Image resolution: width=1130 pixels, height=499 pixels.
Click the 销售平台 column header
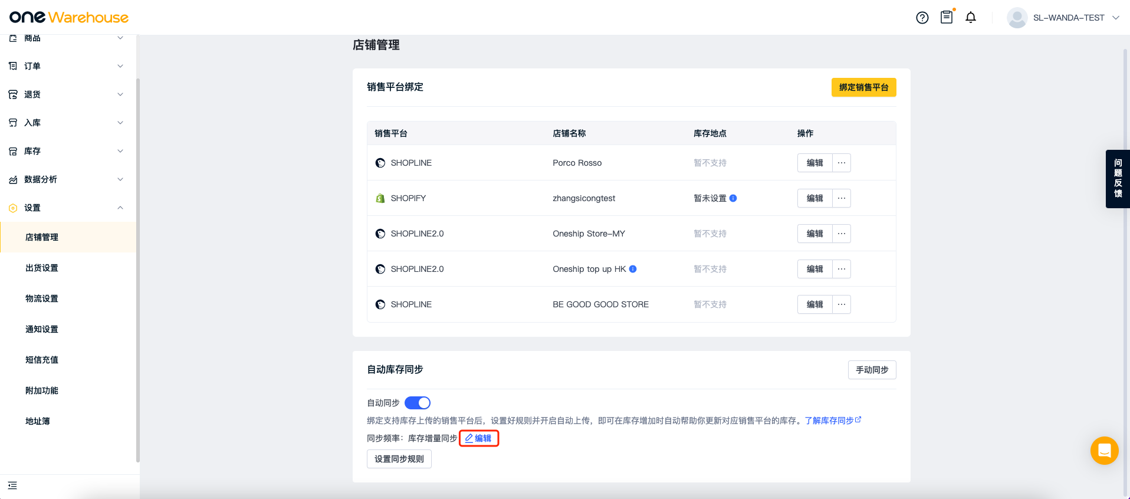(x=391, y=133)
